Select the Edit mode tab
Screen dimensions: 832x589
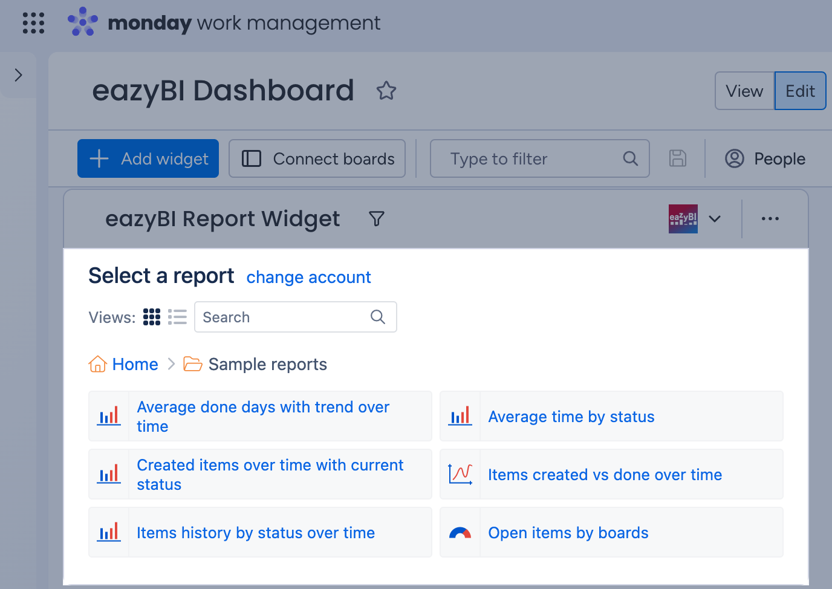[801, 91]
